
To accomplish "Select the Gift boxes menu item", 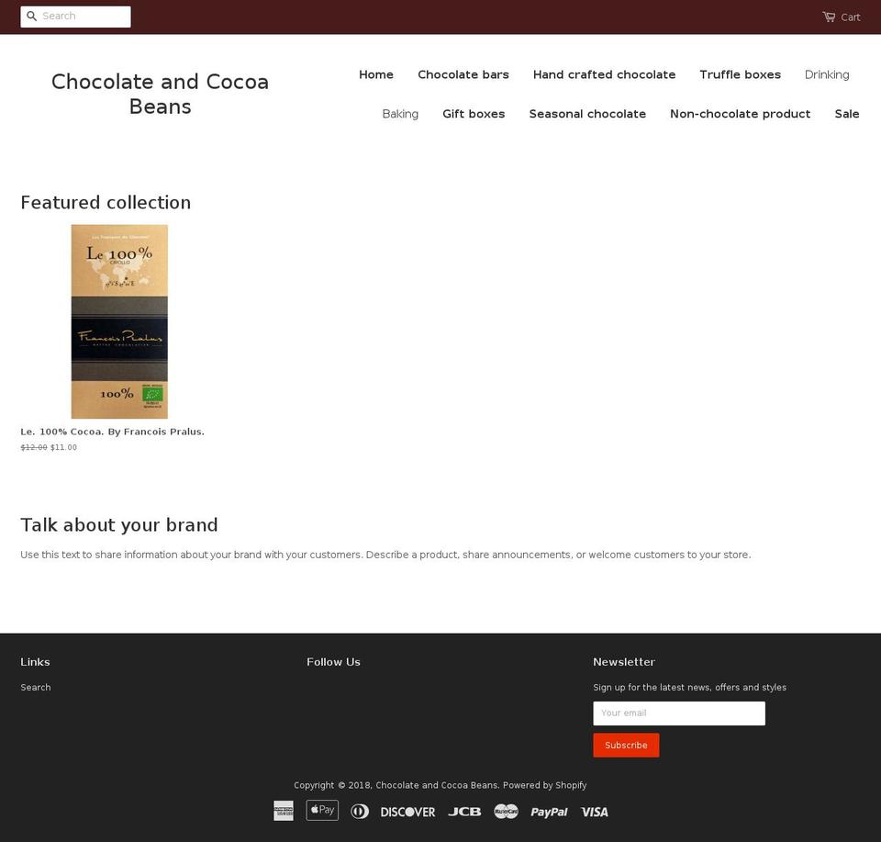I will (474, 114).
